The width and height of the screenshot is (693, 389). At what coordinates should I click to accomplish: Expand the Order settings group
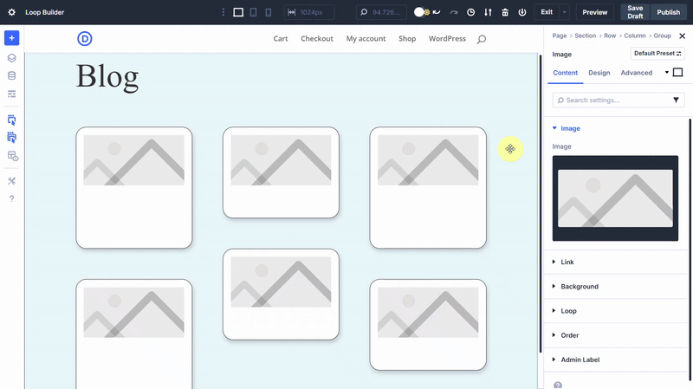(570, 335)
